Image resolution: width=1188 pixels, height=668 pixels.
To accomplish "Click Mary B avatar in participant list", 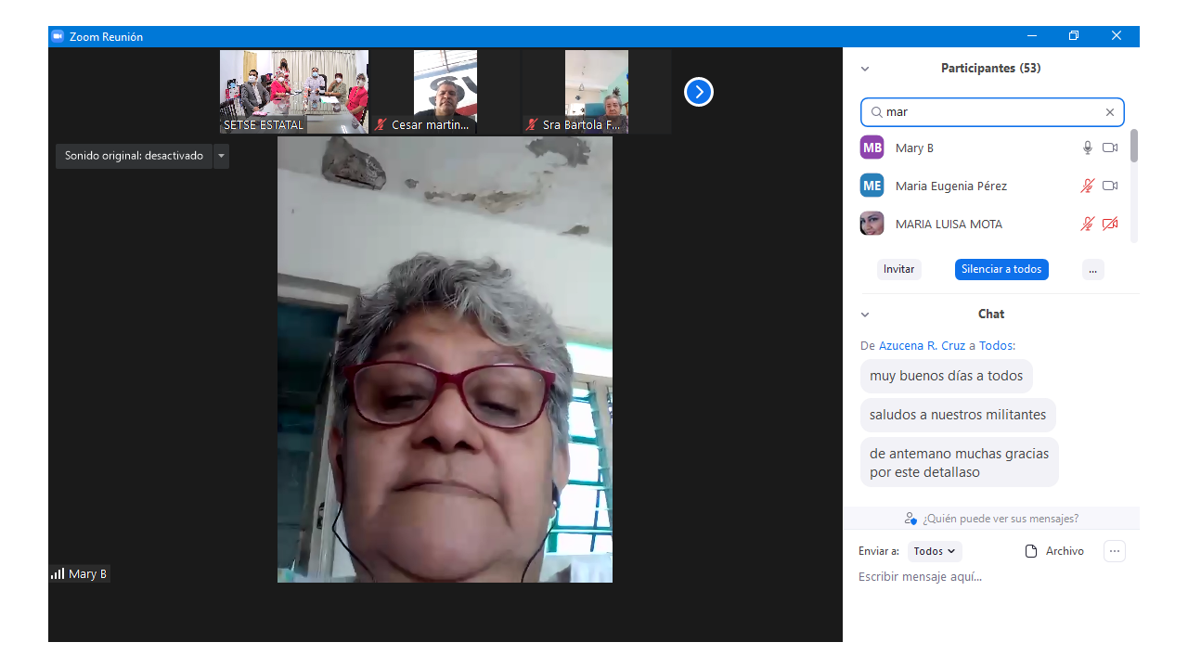I will coord(872,148).
